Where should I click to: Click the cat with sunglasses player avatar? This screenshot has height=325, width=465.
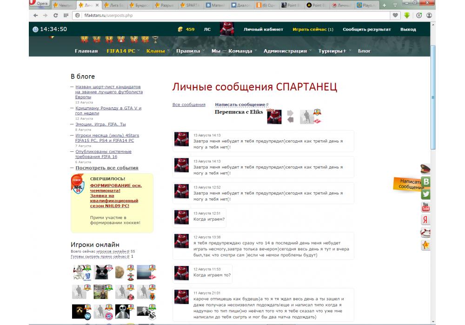[x=101, y=273]
